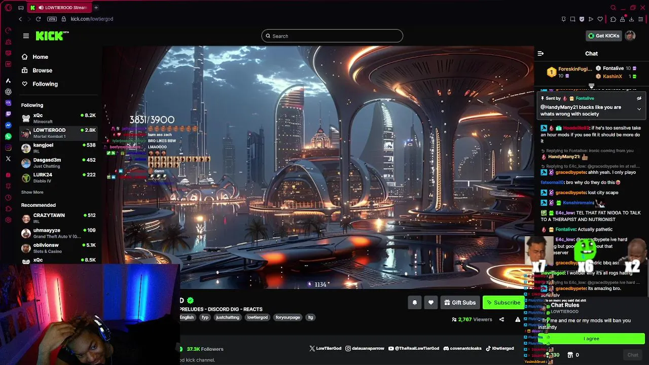
Task: Hide the pinned chat message
Action: click(639, 98)
